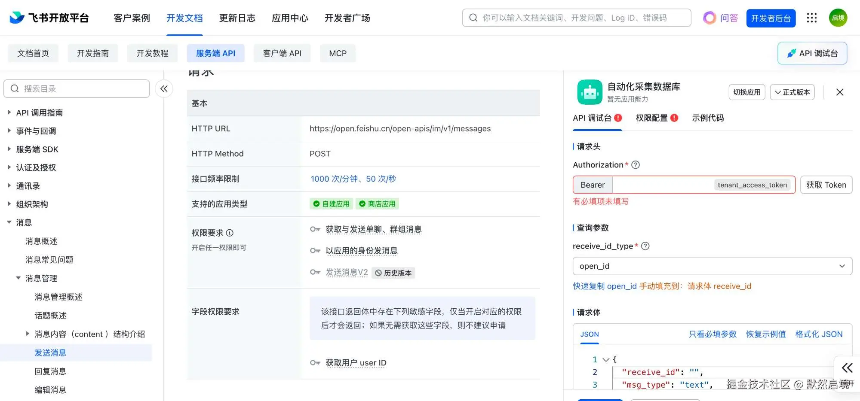Toggle 只看必填参数 filter
This screenshot has width=860, height=401.
712,334
